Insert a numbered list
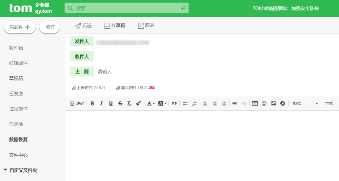 pos(194,103)
